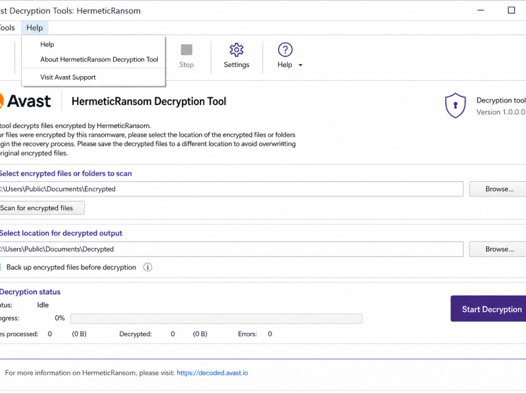This screenshot has height=394, width=526.
Task: Click Scan for encrypted files button
Action: [42, 208]
